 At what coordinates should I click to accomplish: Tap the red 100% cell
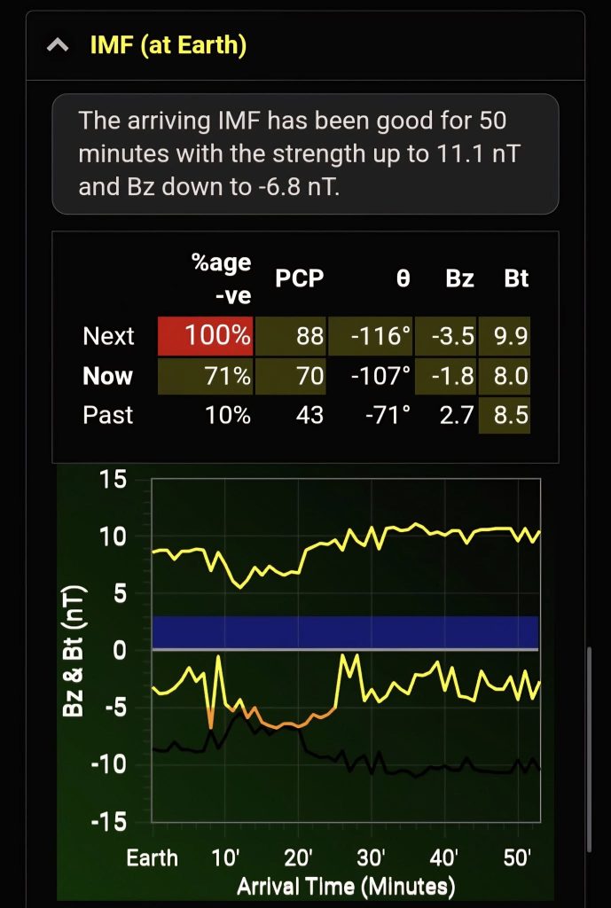(205, 336)
